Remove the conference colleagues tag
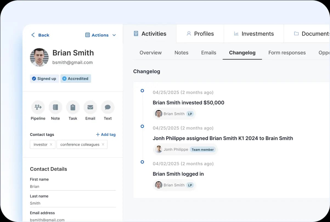The width and height of the screenshot is (330, 222). (x=103, y=145)
